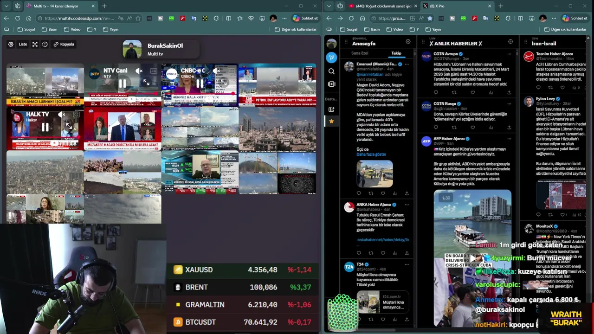This screenshot has width=594, height=334.
Task: Compose a new post in X Pro
Action: tap(331, 57)
